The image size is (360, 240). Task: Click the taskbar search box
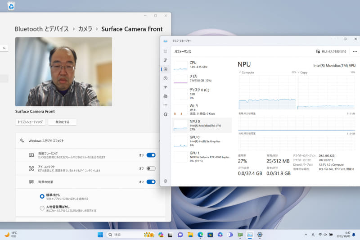131,235
